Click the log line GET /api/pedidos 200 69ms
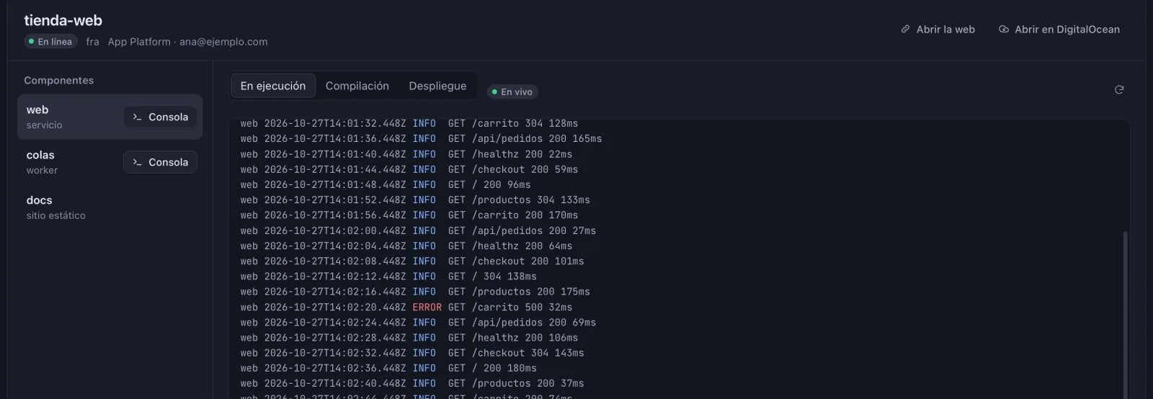 418,323
